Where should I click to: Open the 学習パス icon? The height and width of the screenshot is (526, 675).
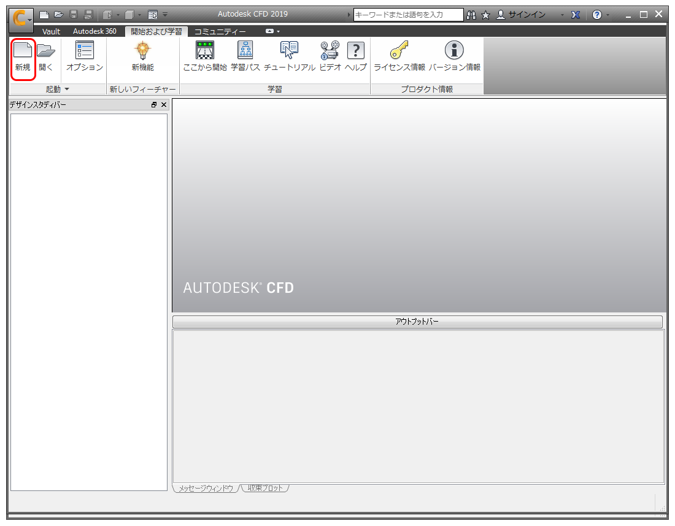click(245, 56)
